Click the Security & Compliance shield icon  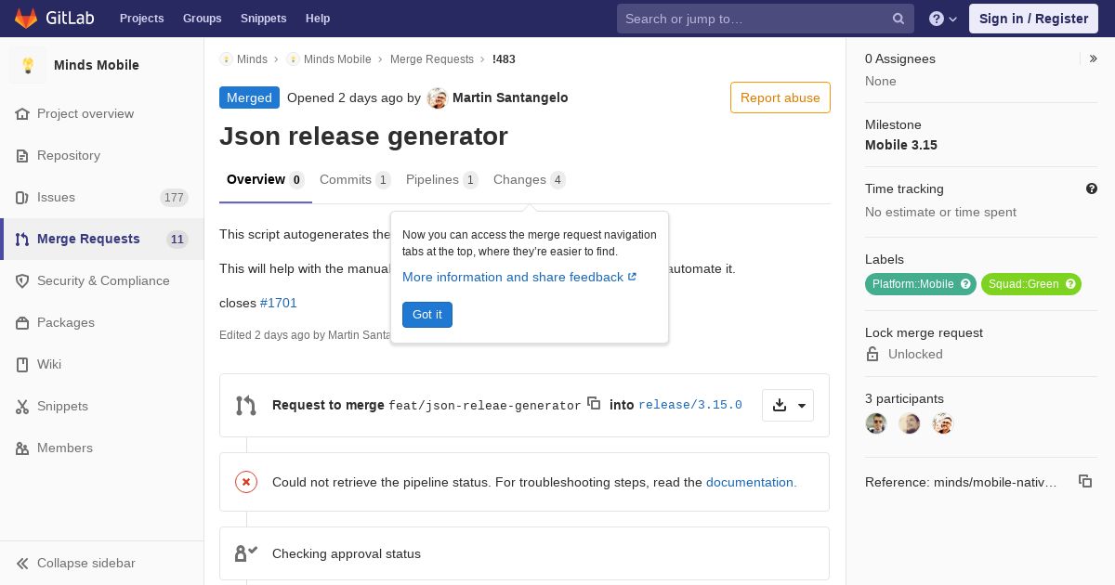(22, 280)
